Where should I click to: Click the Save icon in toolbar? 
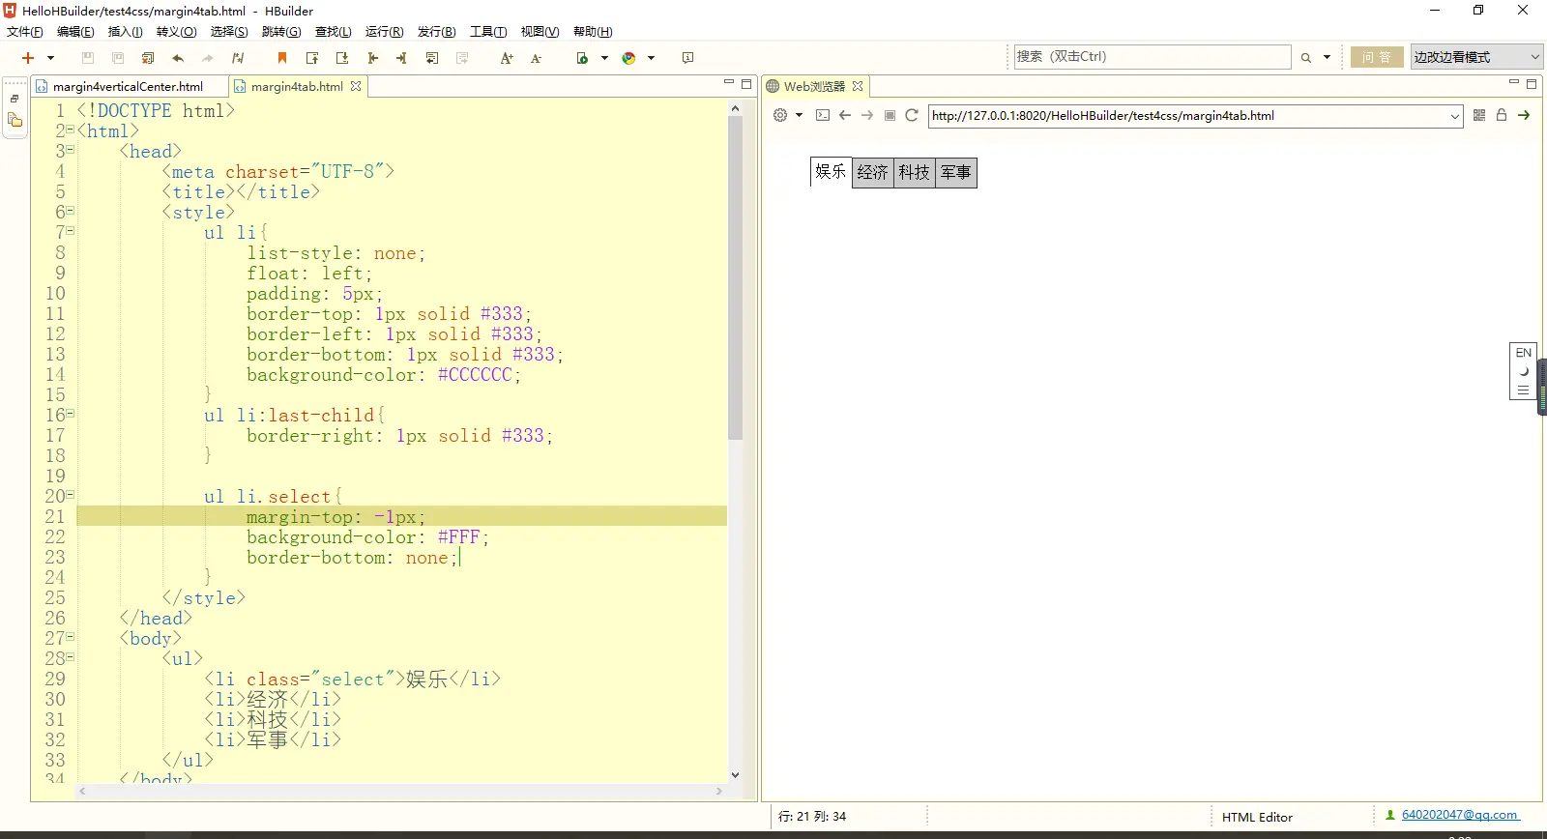coord(88,58)
